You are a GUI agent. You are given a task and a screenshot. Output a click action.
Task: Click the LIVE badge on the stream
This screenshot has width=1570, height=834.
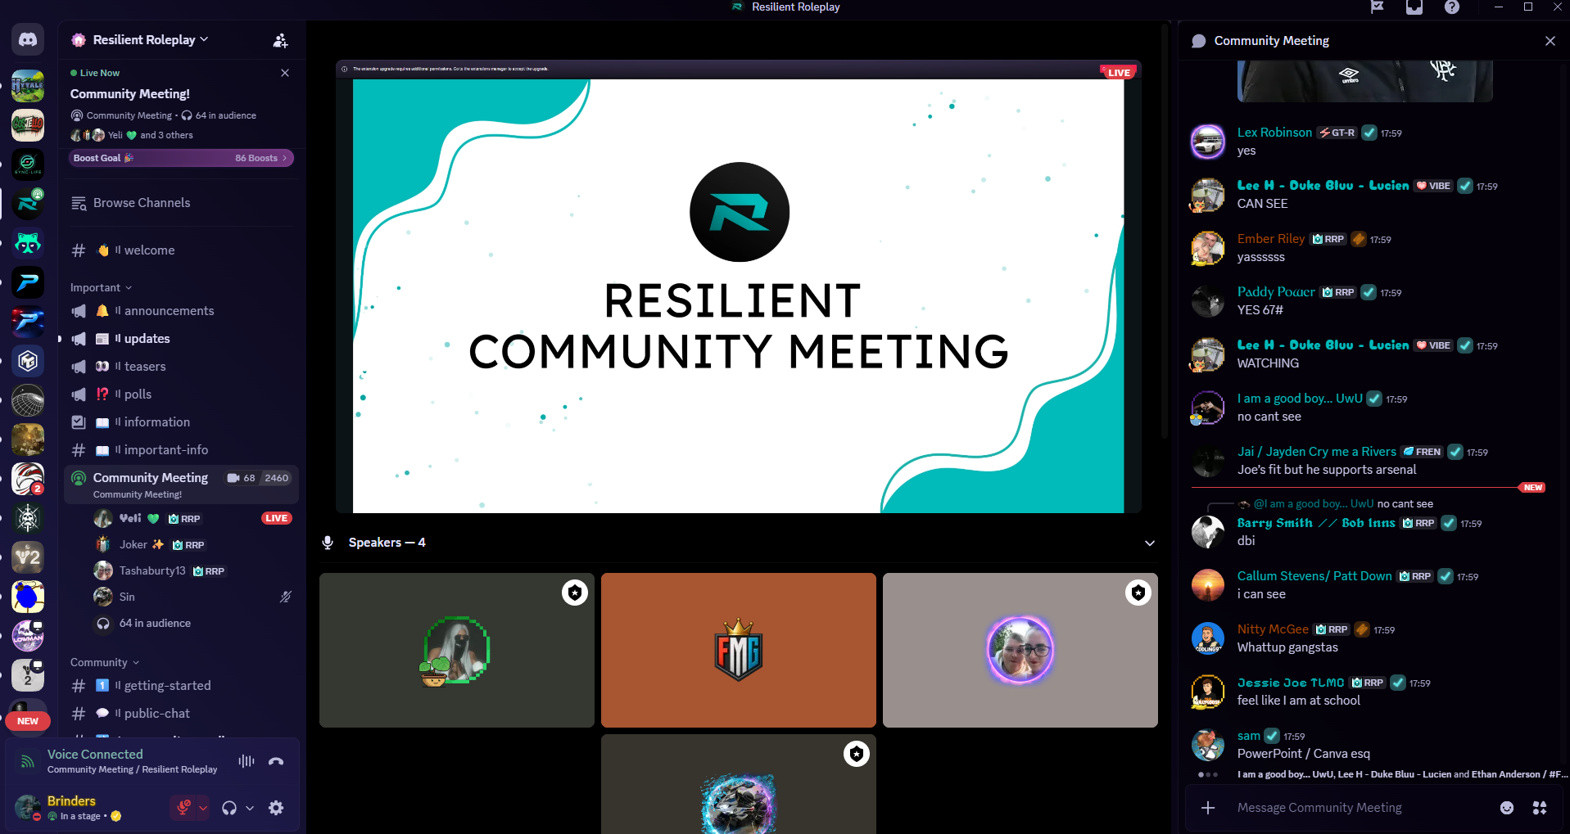click(1118, 72)
